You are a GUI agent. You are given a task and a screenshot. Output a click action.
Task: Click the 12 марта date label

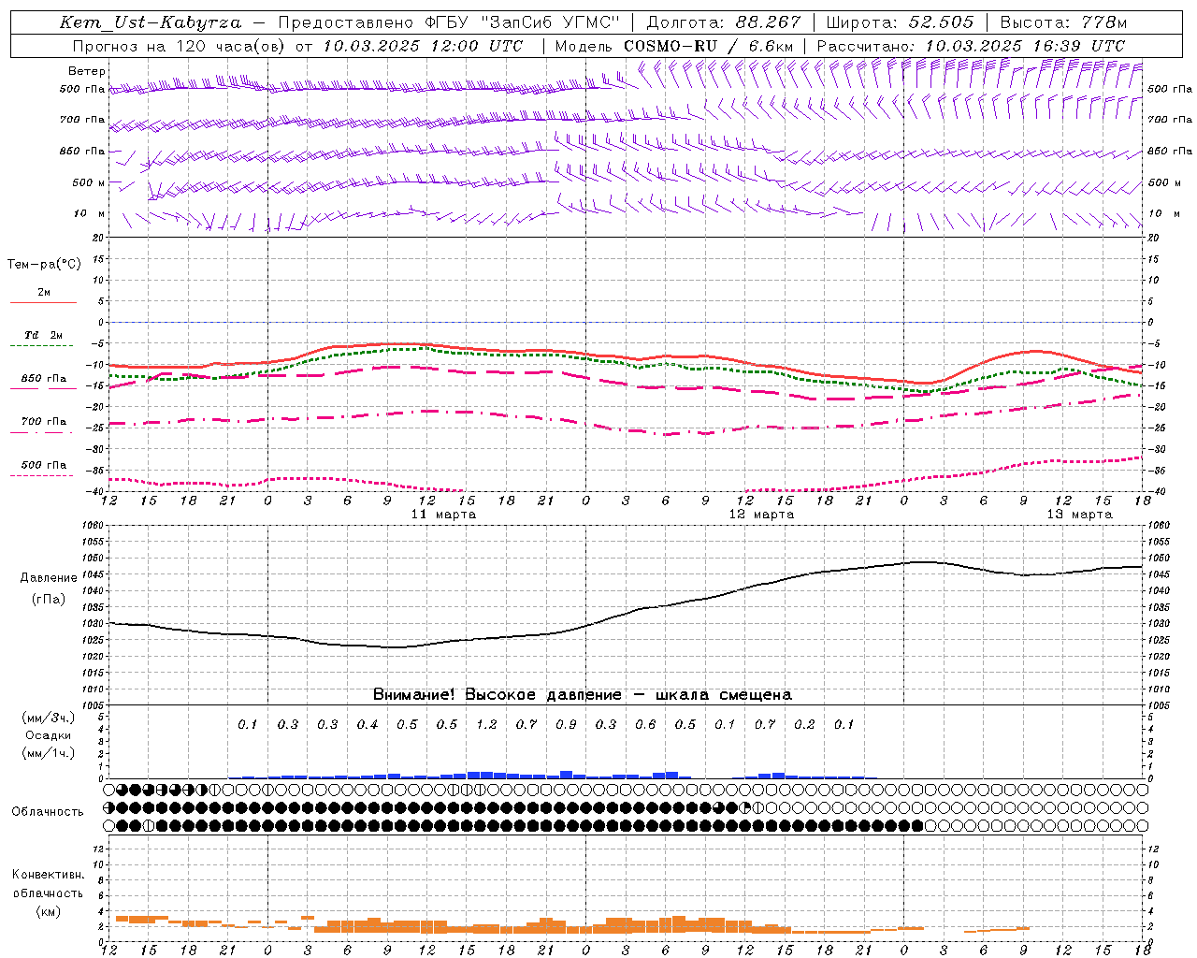tap(761, 515)
